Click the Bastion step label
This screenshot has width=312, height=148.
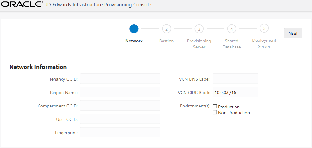point(167,41)
